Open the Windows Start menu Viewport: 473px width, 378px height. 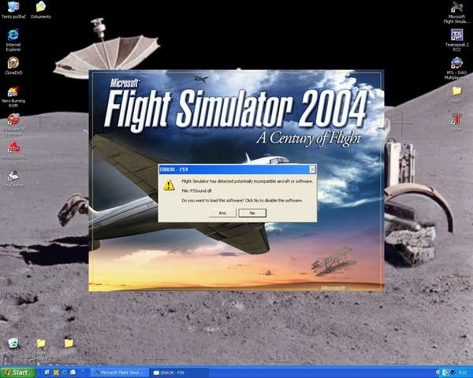tap(17, 372)
